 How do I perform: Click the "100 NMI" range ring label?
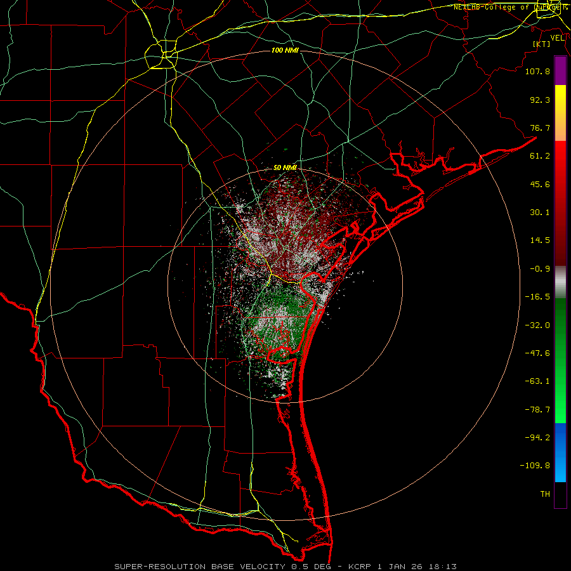(x=285, y=50)
